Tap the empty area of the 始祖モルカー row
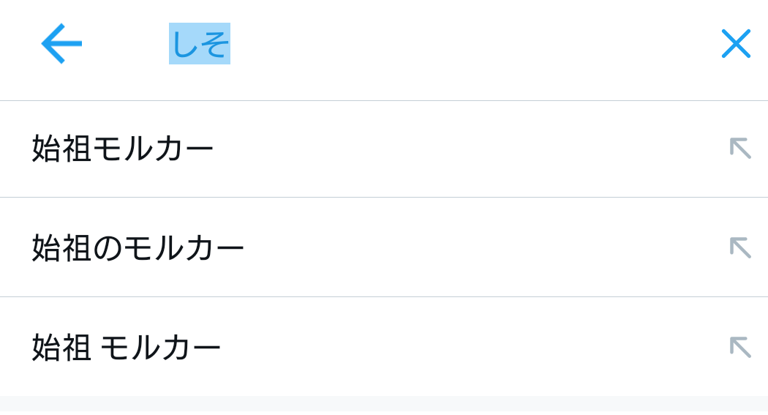The image size is (768, 415). (468, 149)
